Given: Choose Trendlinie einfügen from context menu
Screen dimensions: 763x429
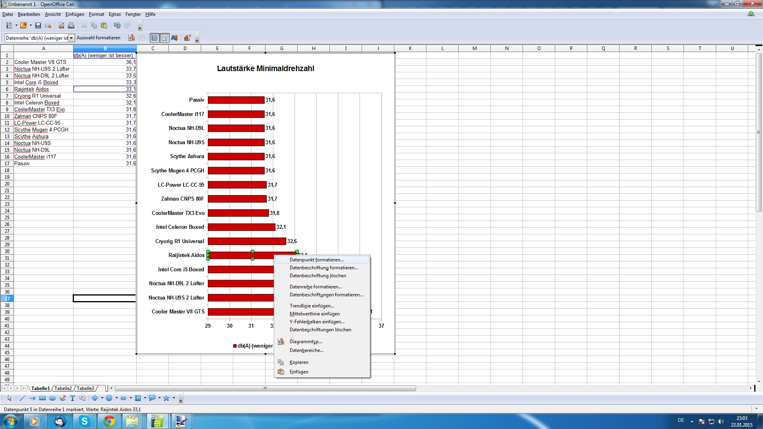Looking at the screenshot, I should tap(322, 306).
